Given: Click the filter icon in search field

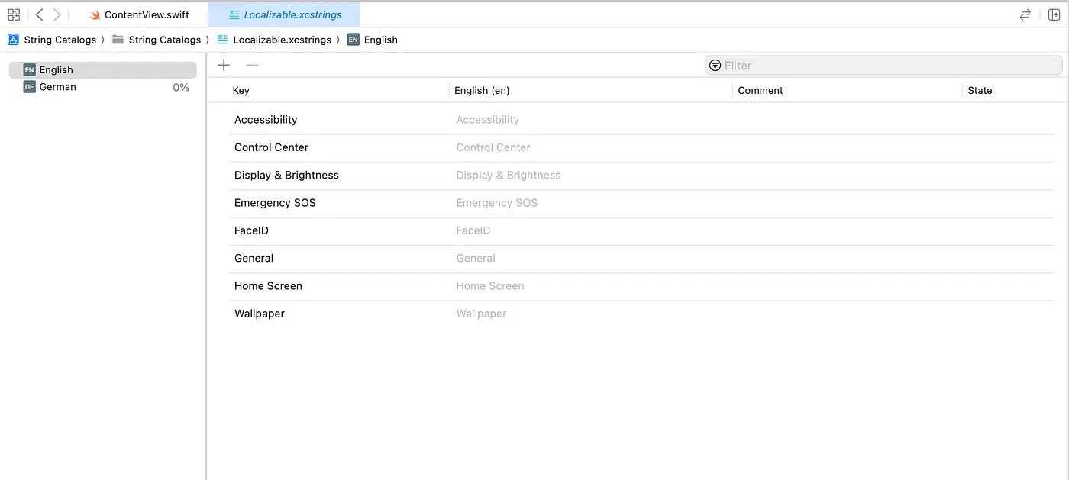Looking at the screenshot, I should point(715,66).
